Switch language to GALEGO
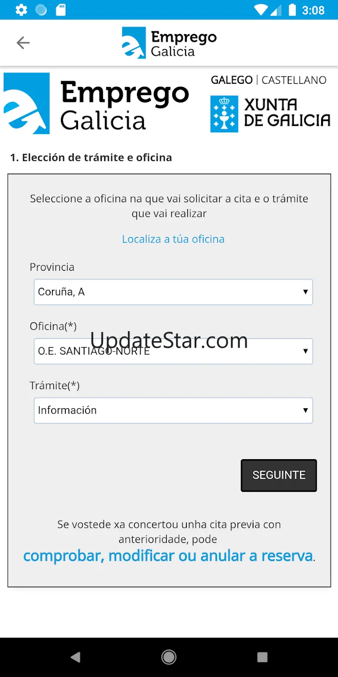Screen dimensions: 338x677 click(232, 80)
